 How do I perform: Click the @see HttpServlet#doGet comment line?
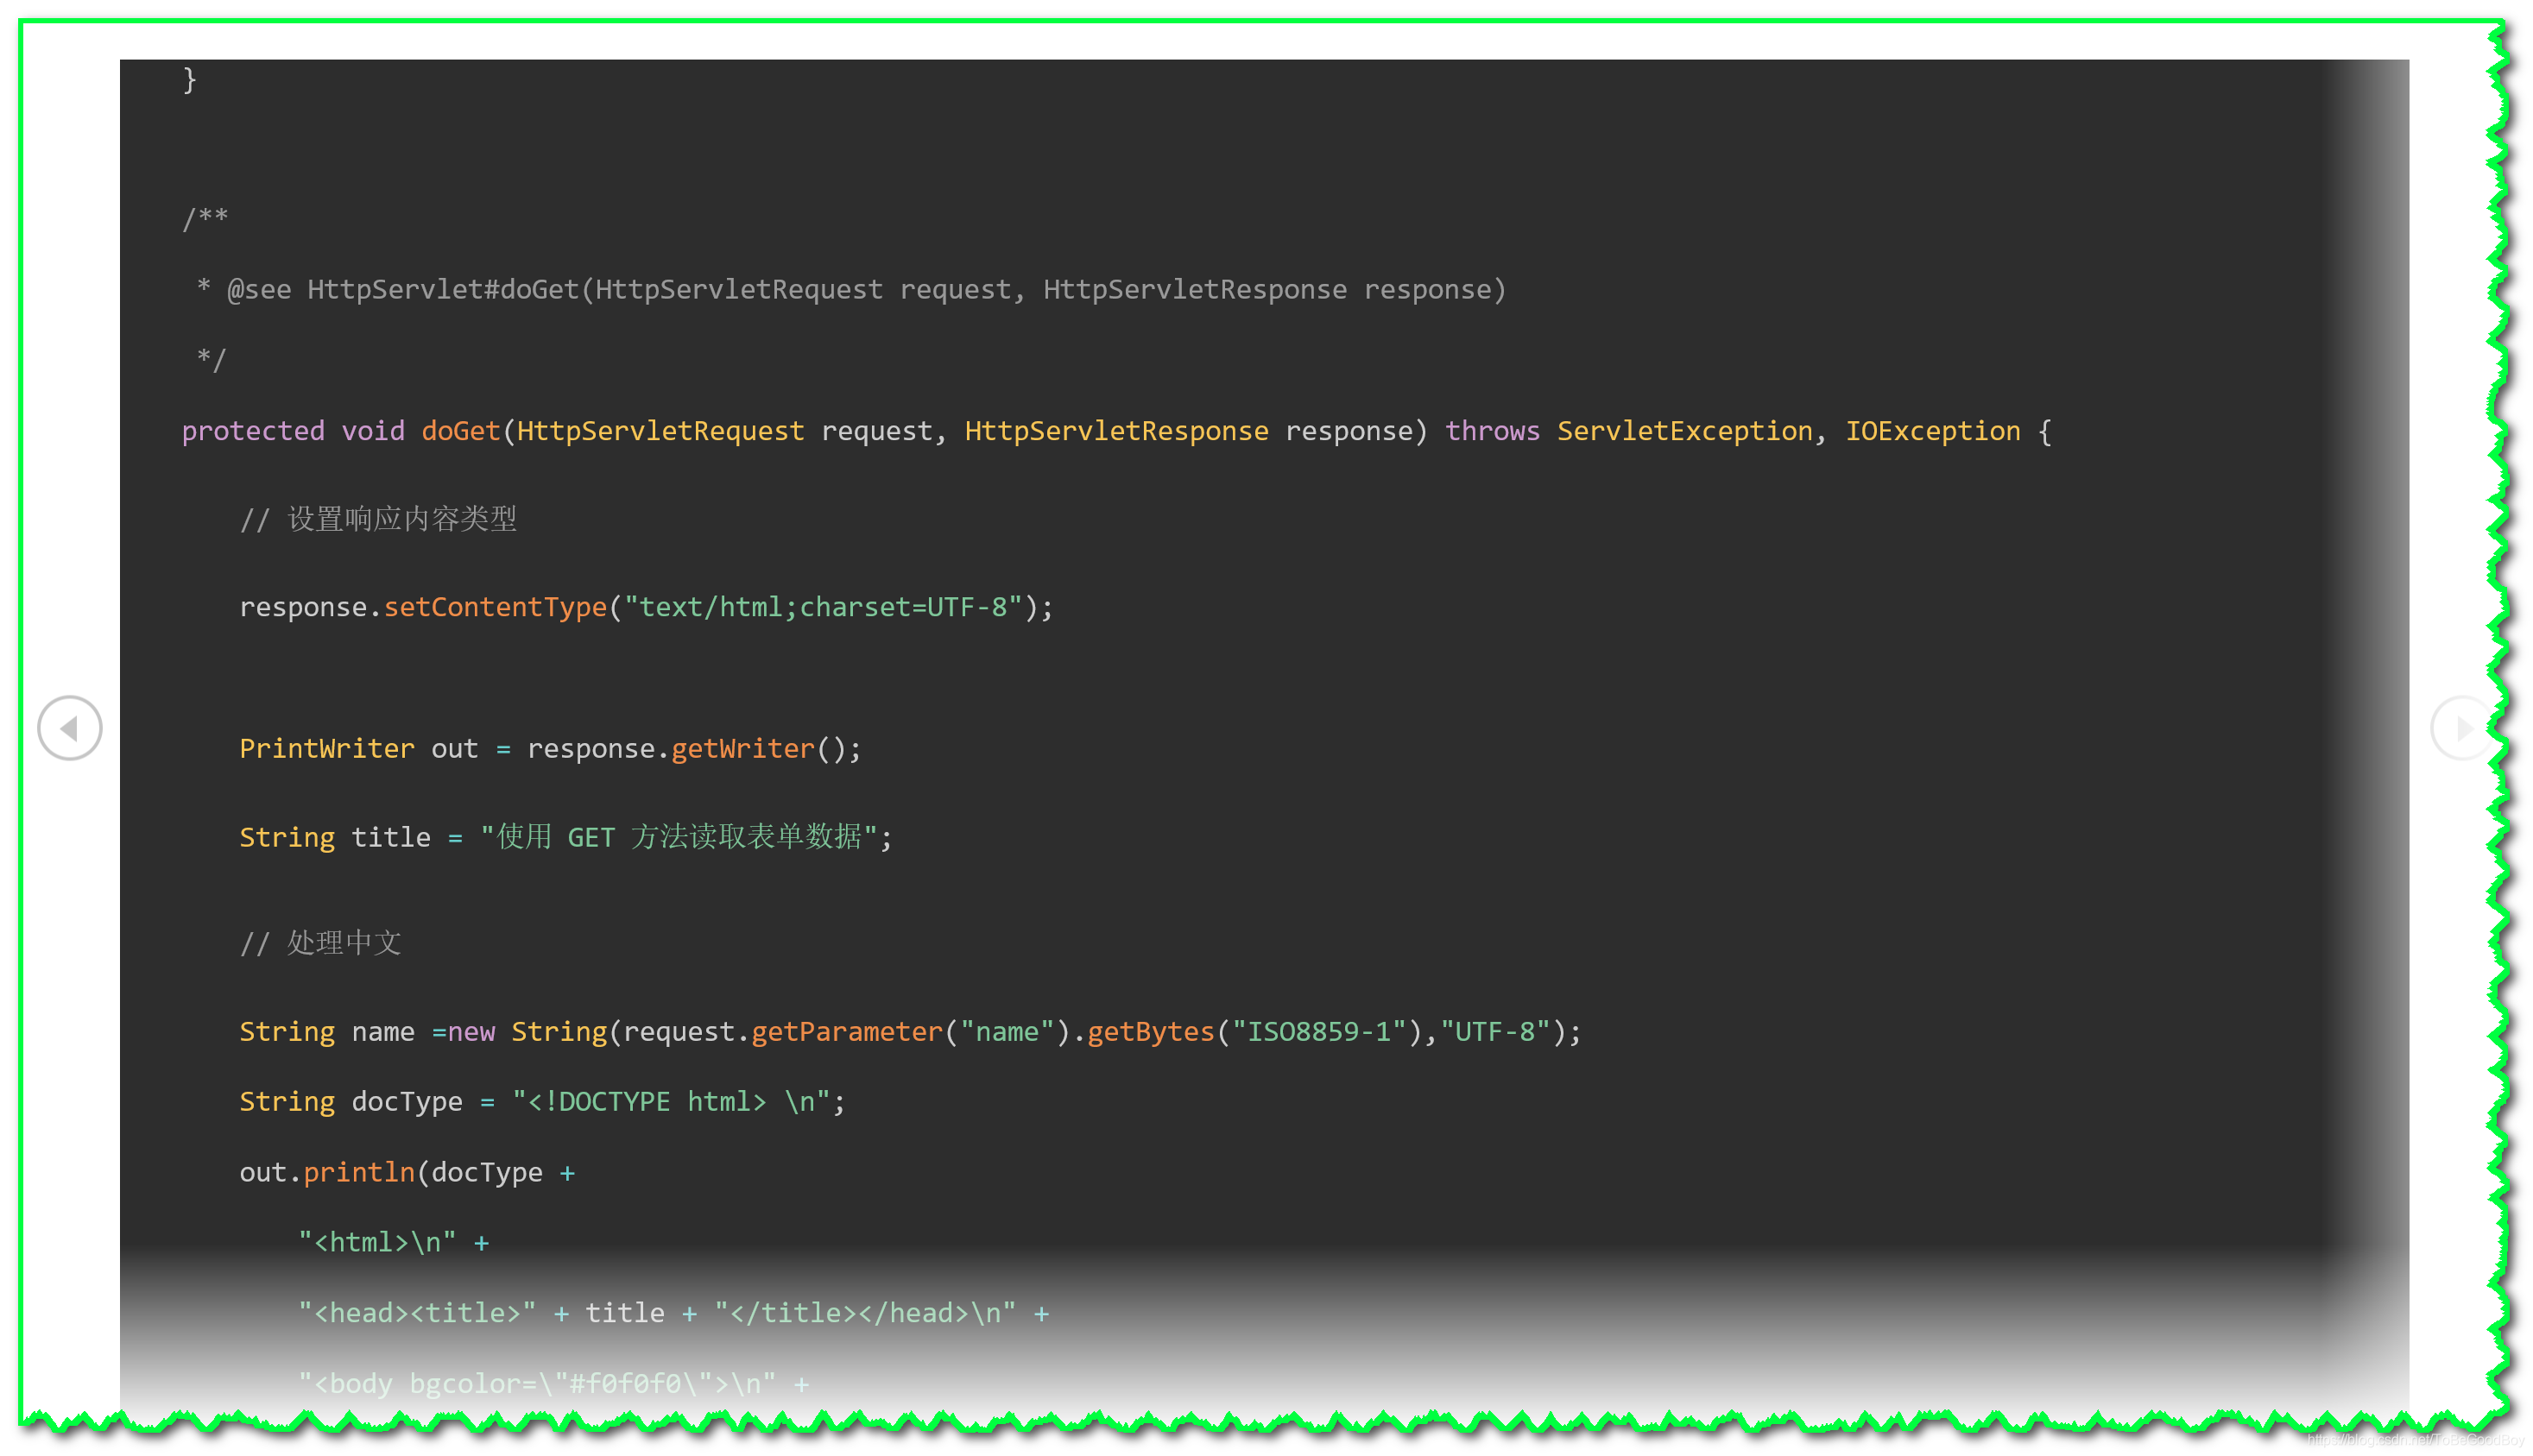850,290
